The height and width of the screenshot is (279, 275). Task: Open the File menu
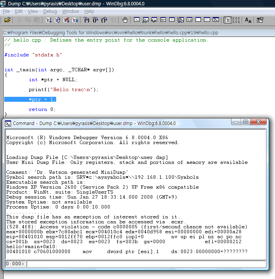tap(6, 11)
